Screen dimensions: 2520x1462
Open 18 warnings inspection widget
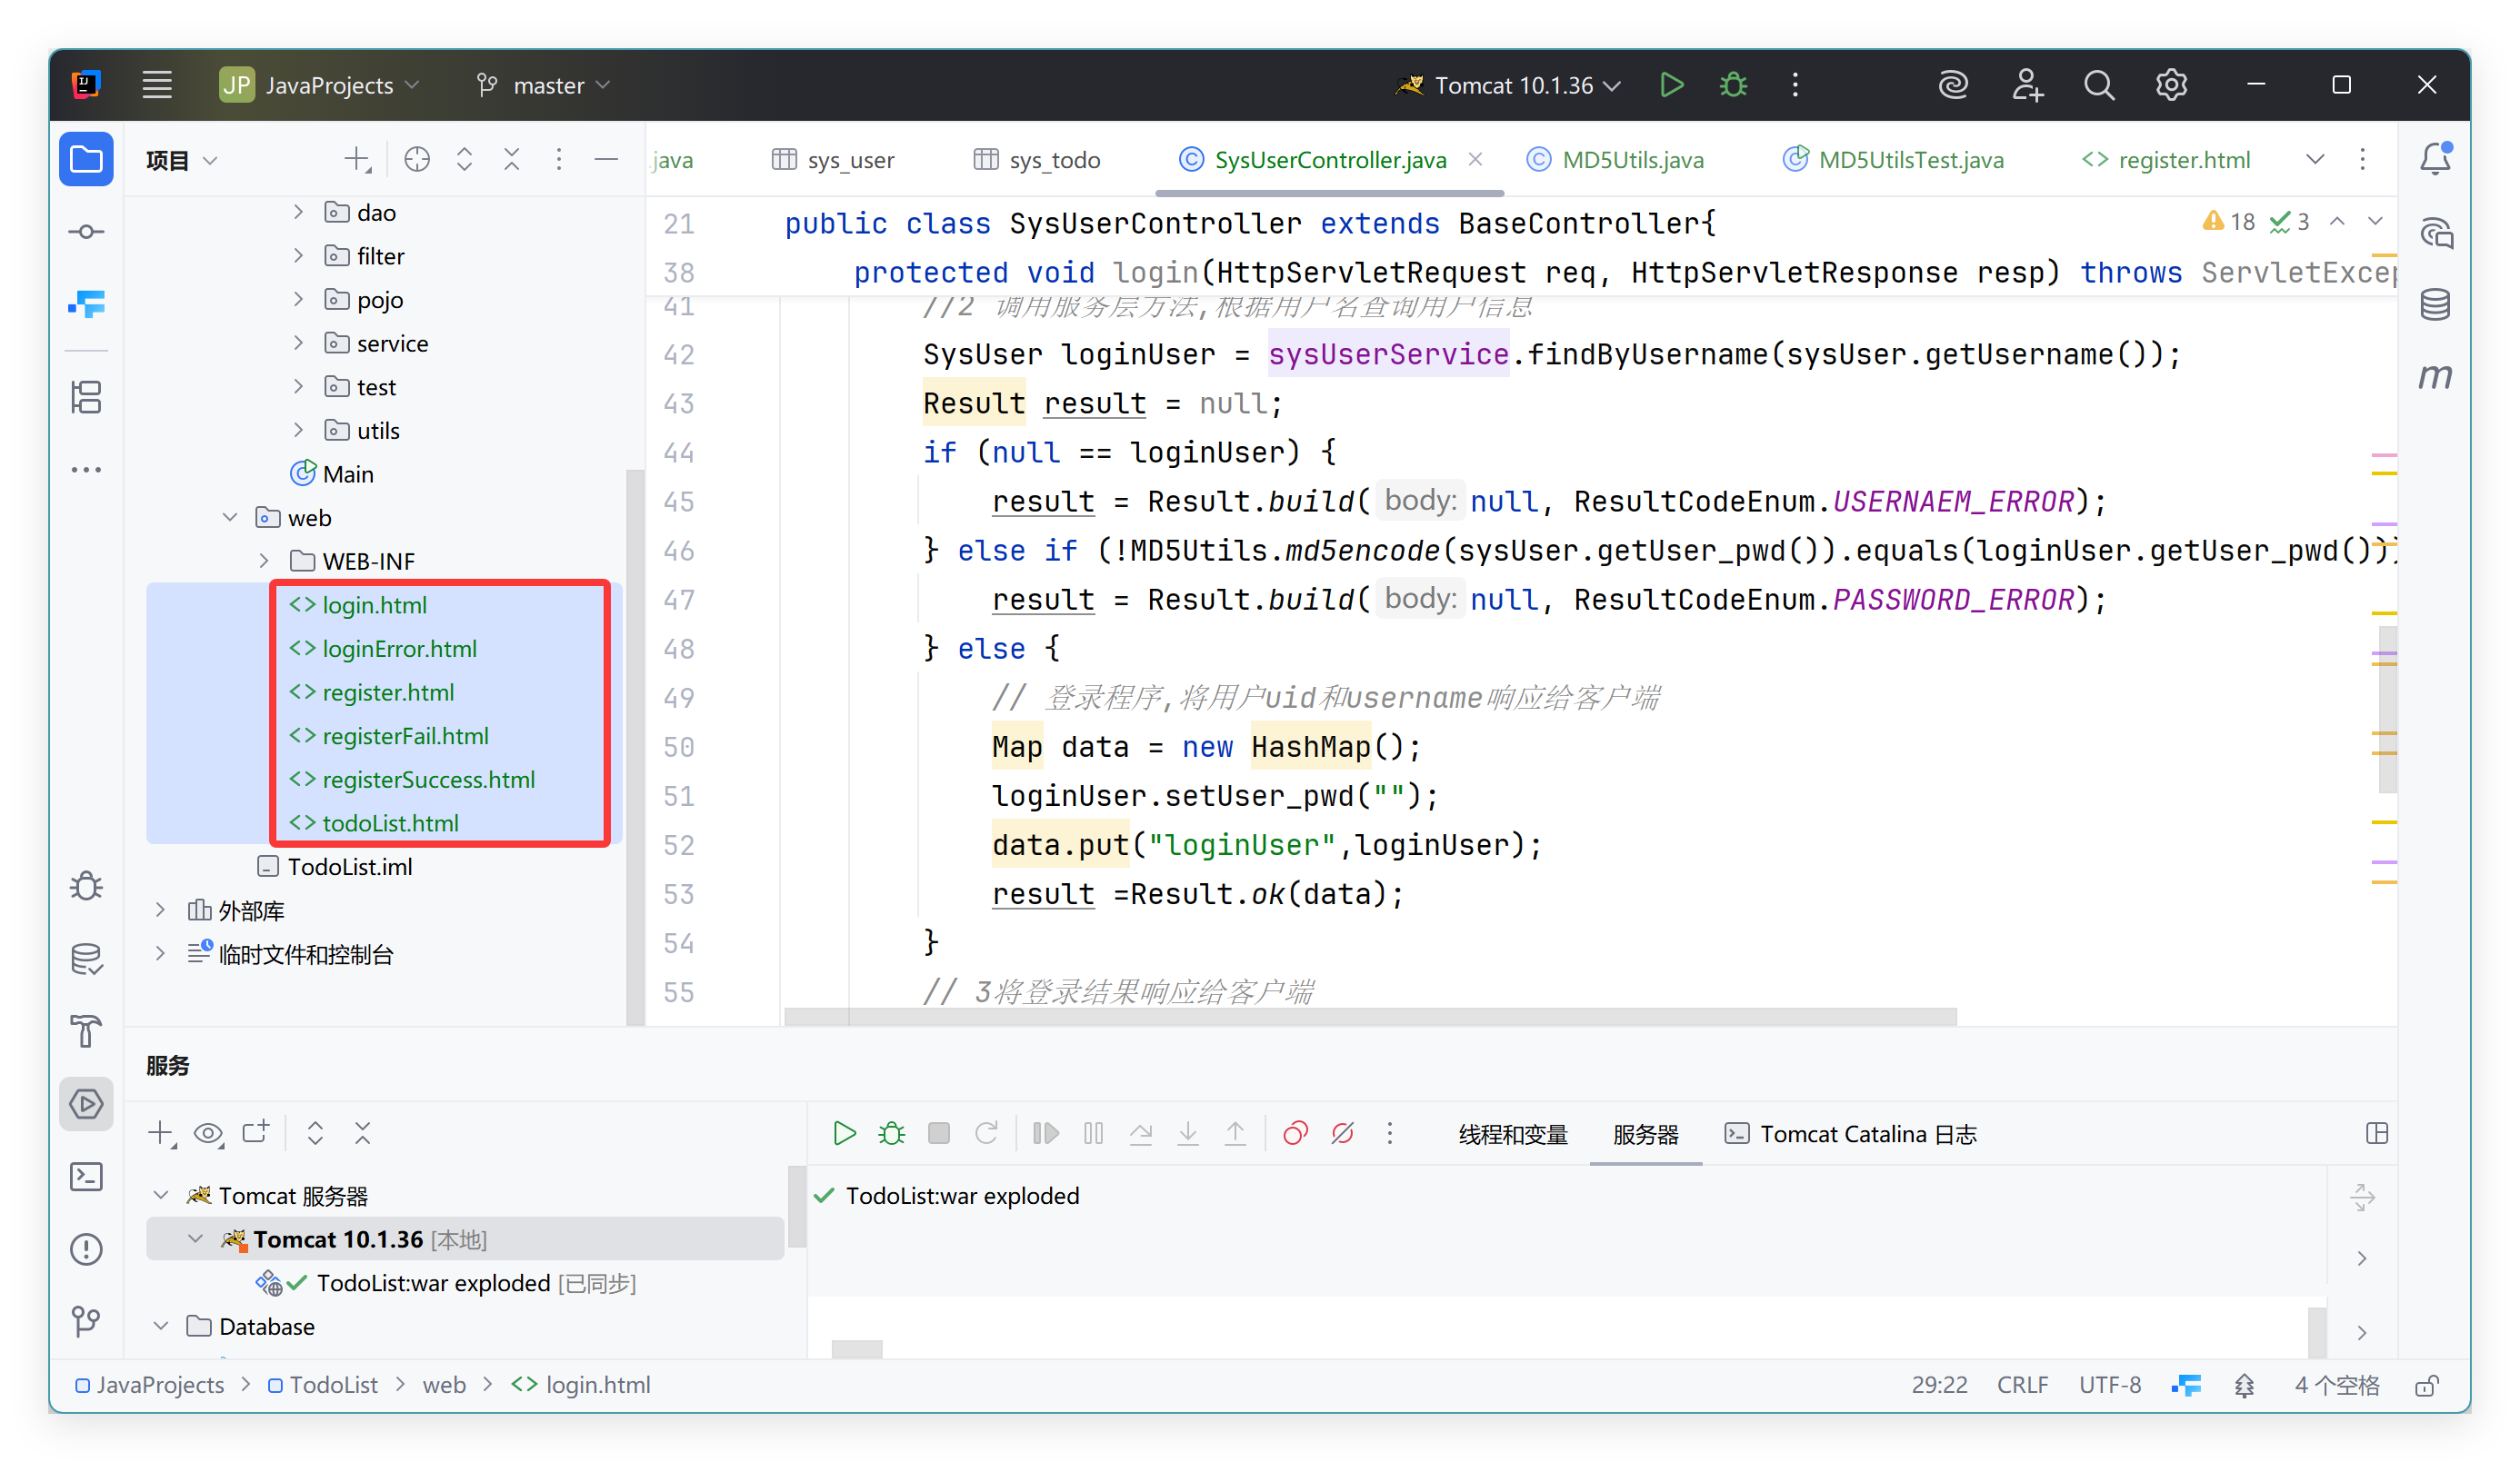click(2229, 222)
